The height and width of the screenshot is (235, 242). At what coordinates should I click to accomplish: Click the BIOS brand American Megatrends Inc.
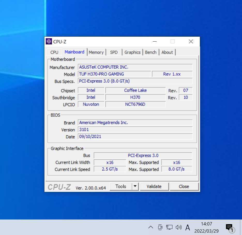[135, 123]
